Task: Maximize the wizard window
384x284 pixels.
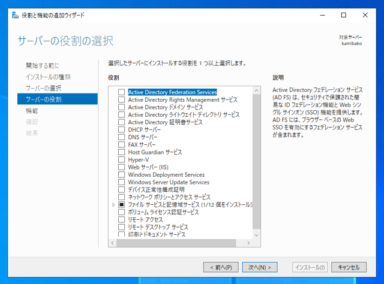Action: coord(344,15)
